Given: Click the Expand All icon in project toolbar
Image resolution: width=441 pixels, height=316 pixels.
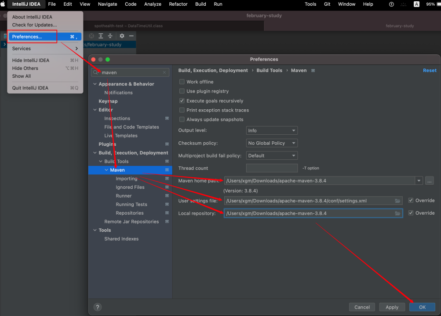Looking at the screenshot, I should point(101,36).
